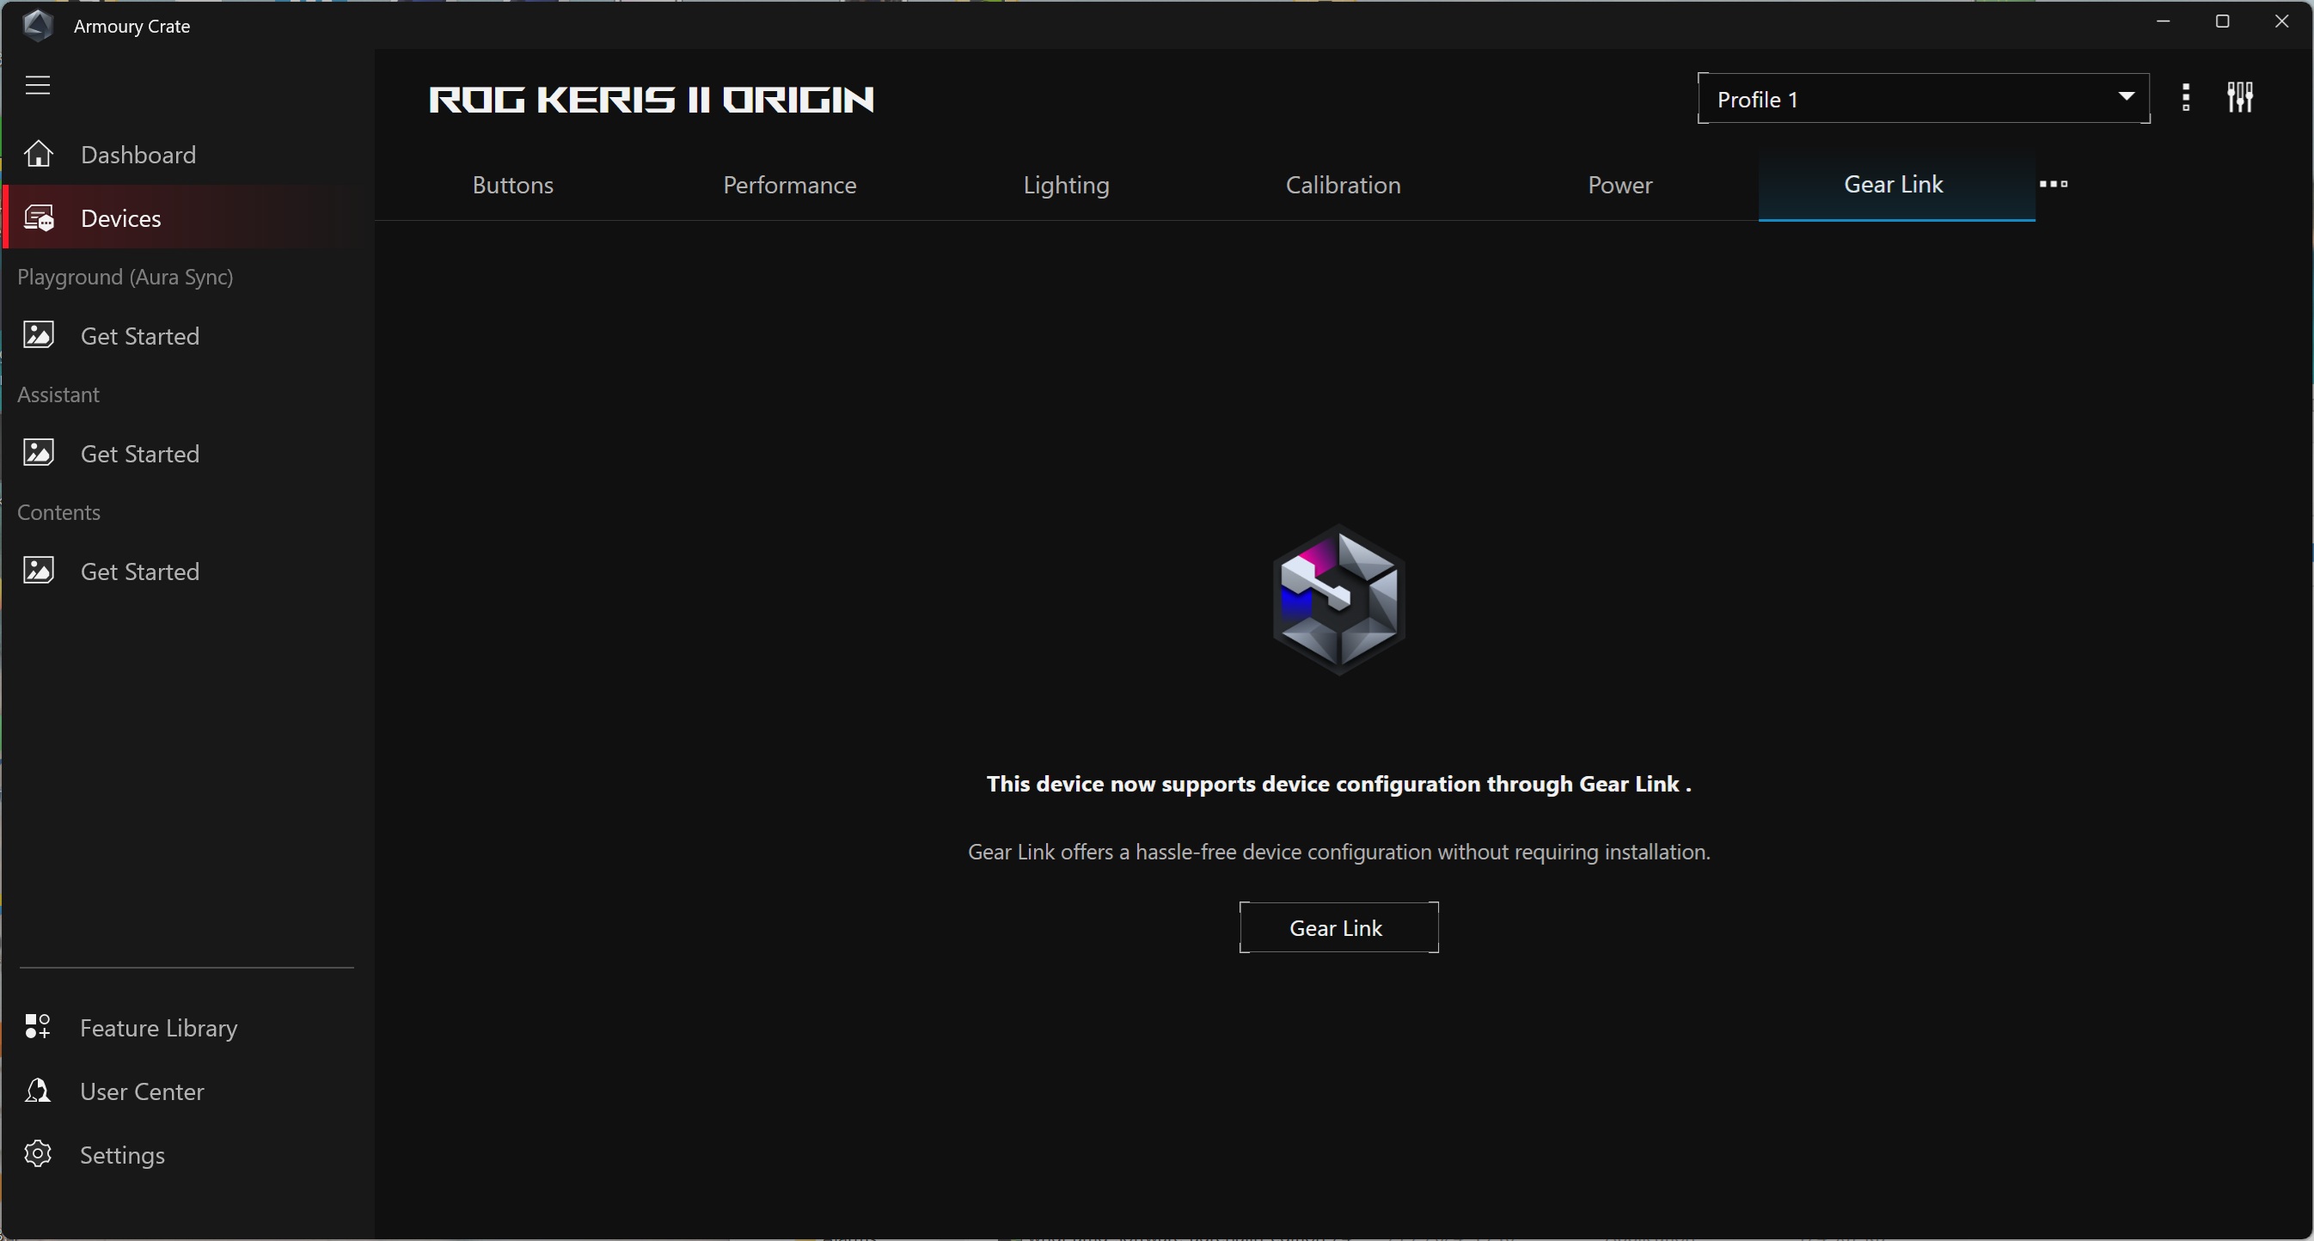Viewport: 2314px width, 1241px height.
Task: Click the Armoury Crate logo in the title bar
Action: point(38,25)
